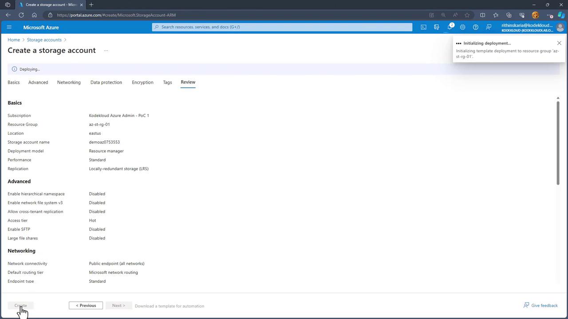Open the Copilot sidebar icon

coord(561,15)
